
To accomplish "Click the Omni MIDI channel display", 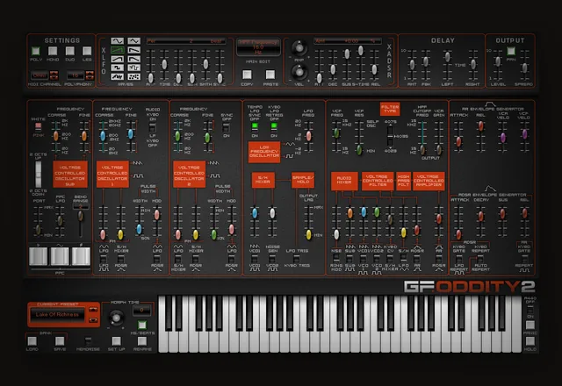I will click(40, 75).
